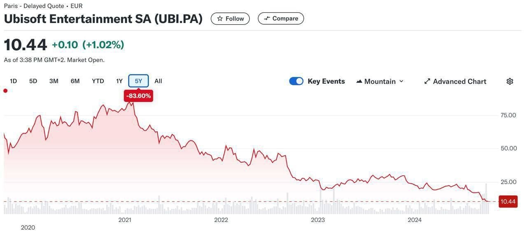The width and height of the screenshot is (527, 234).
Task: Open Advanced Chart view
Action: 455,81
